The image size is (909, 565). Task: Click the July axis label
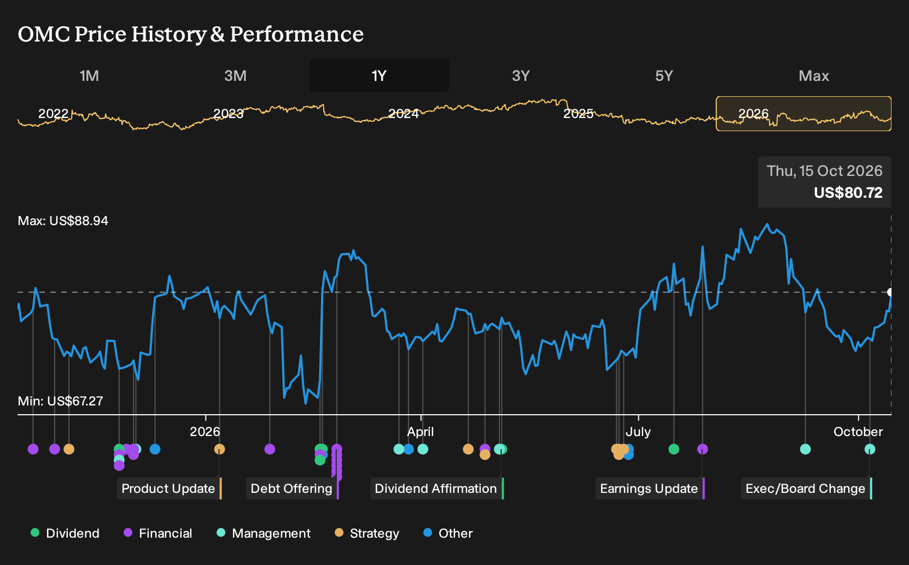pyautogui.click(x=638, y=432)
